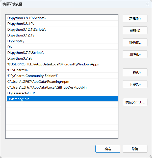Click the resize grip at the dialog corner

point(150,156)
